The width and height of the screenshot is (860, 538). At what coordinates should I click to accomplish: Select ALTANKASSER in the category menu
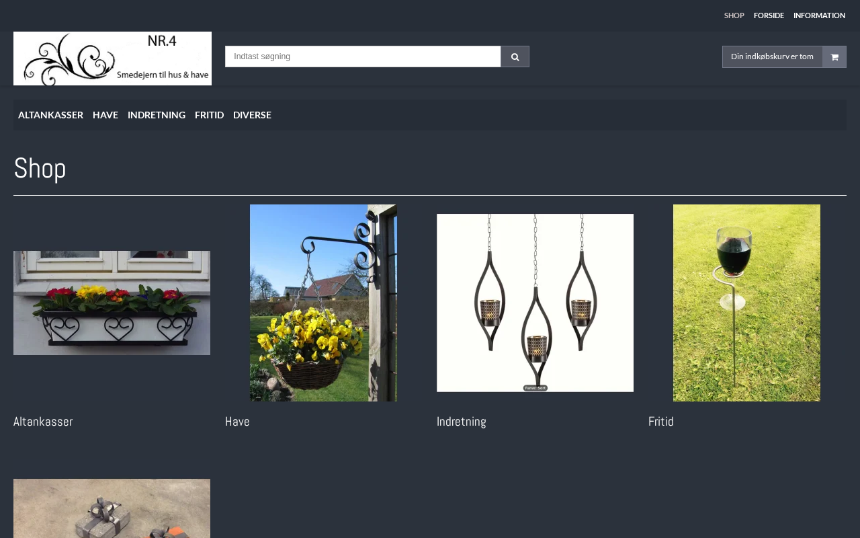pos(50,115)
